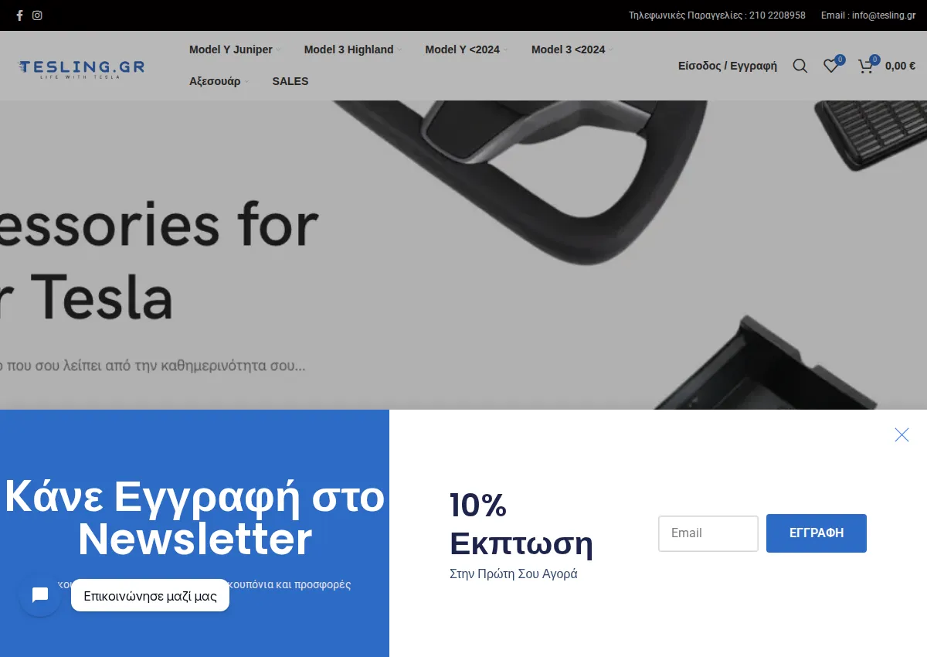Open the search magnifier icon
927x657 pixels.
[x=800, y=66]
